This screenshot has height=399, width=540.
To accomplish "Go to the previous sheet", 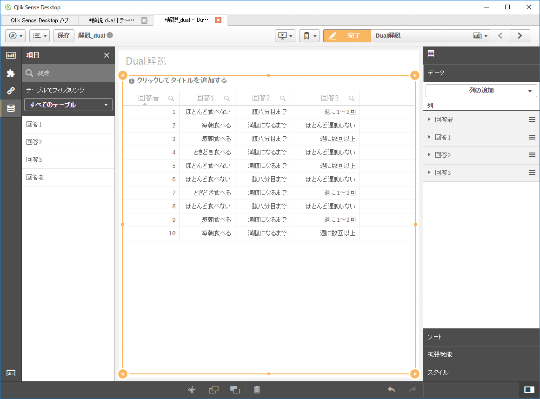I will coord(500,36).
